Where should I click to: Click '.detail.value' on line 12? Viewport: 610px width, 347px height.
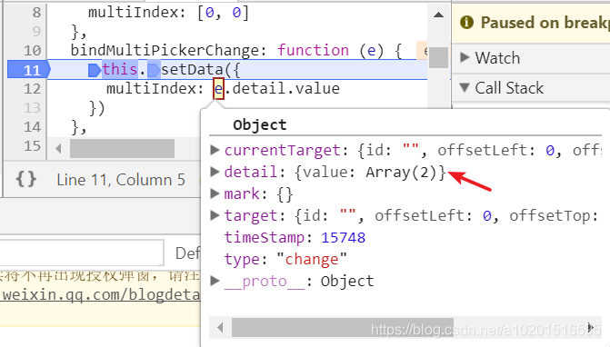tap(283, 89)
